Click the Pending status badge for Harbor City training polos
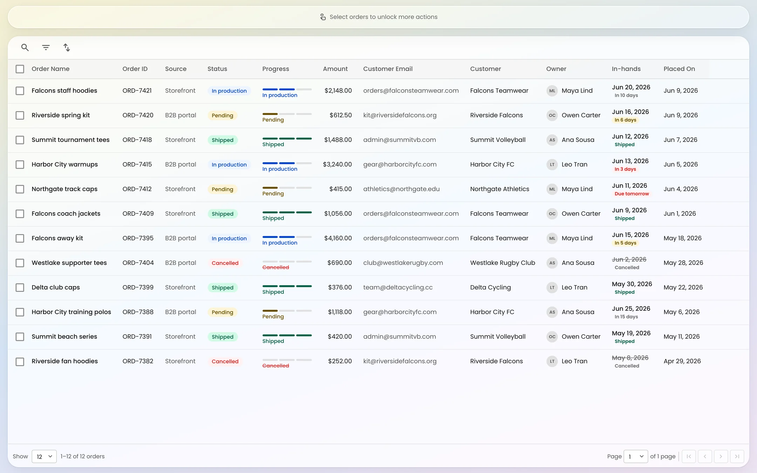Screen dimensions: 757x473 point(223,312)
